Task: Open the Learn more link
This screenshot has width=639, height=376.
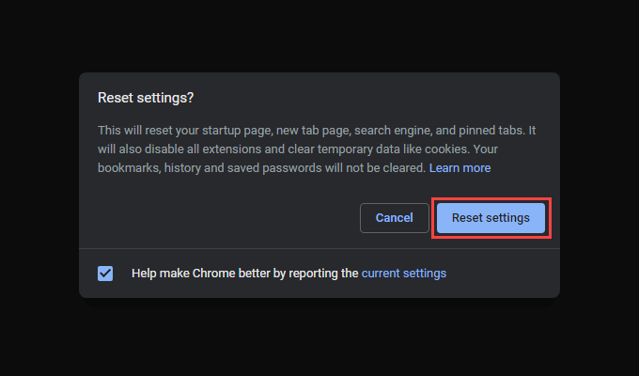Action: 460,168
